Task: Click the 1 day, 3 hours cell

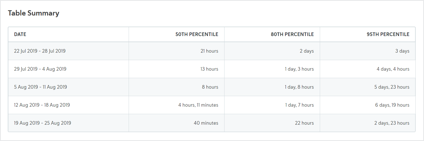Action: pyautogui.click(x=299, y=69)
